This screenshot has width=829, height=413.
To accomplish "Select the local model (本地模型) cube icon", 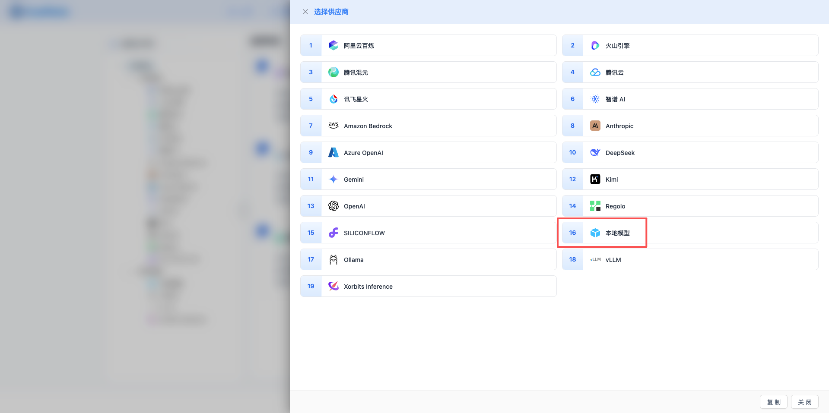I will pyautogui.click(x=595, y=233).
